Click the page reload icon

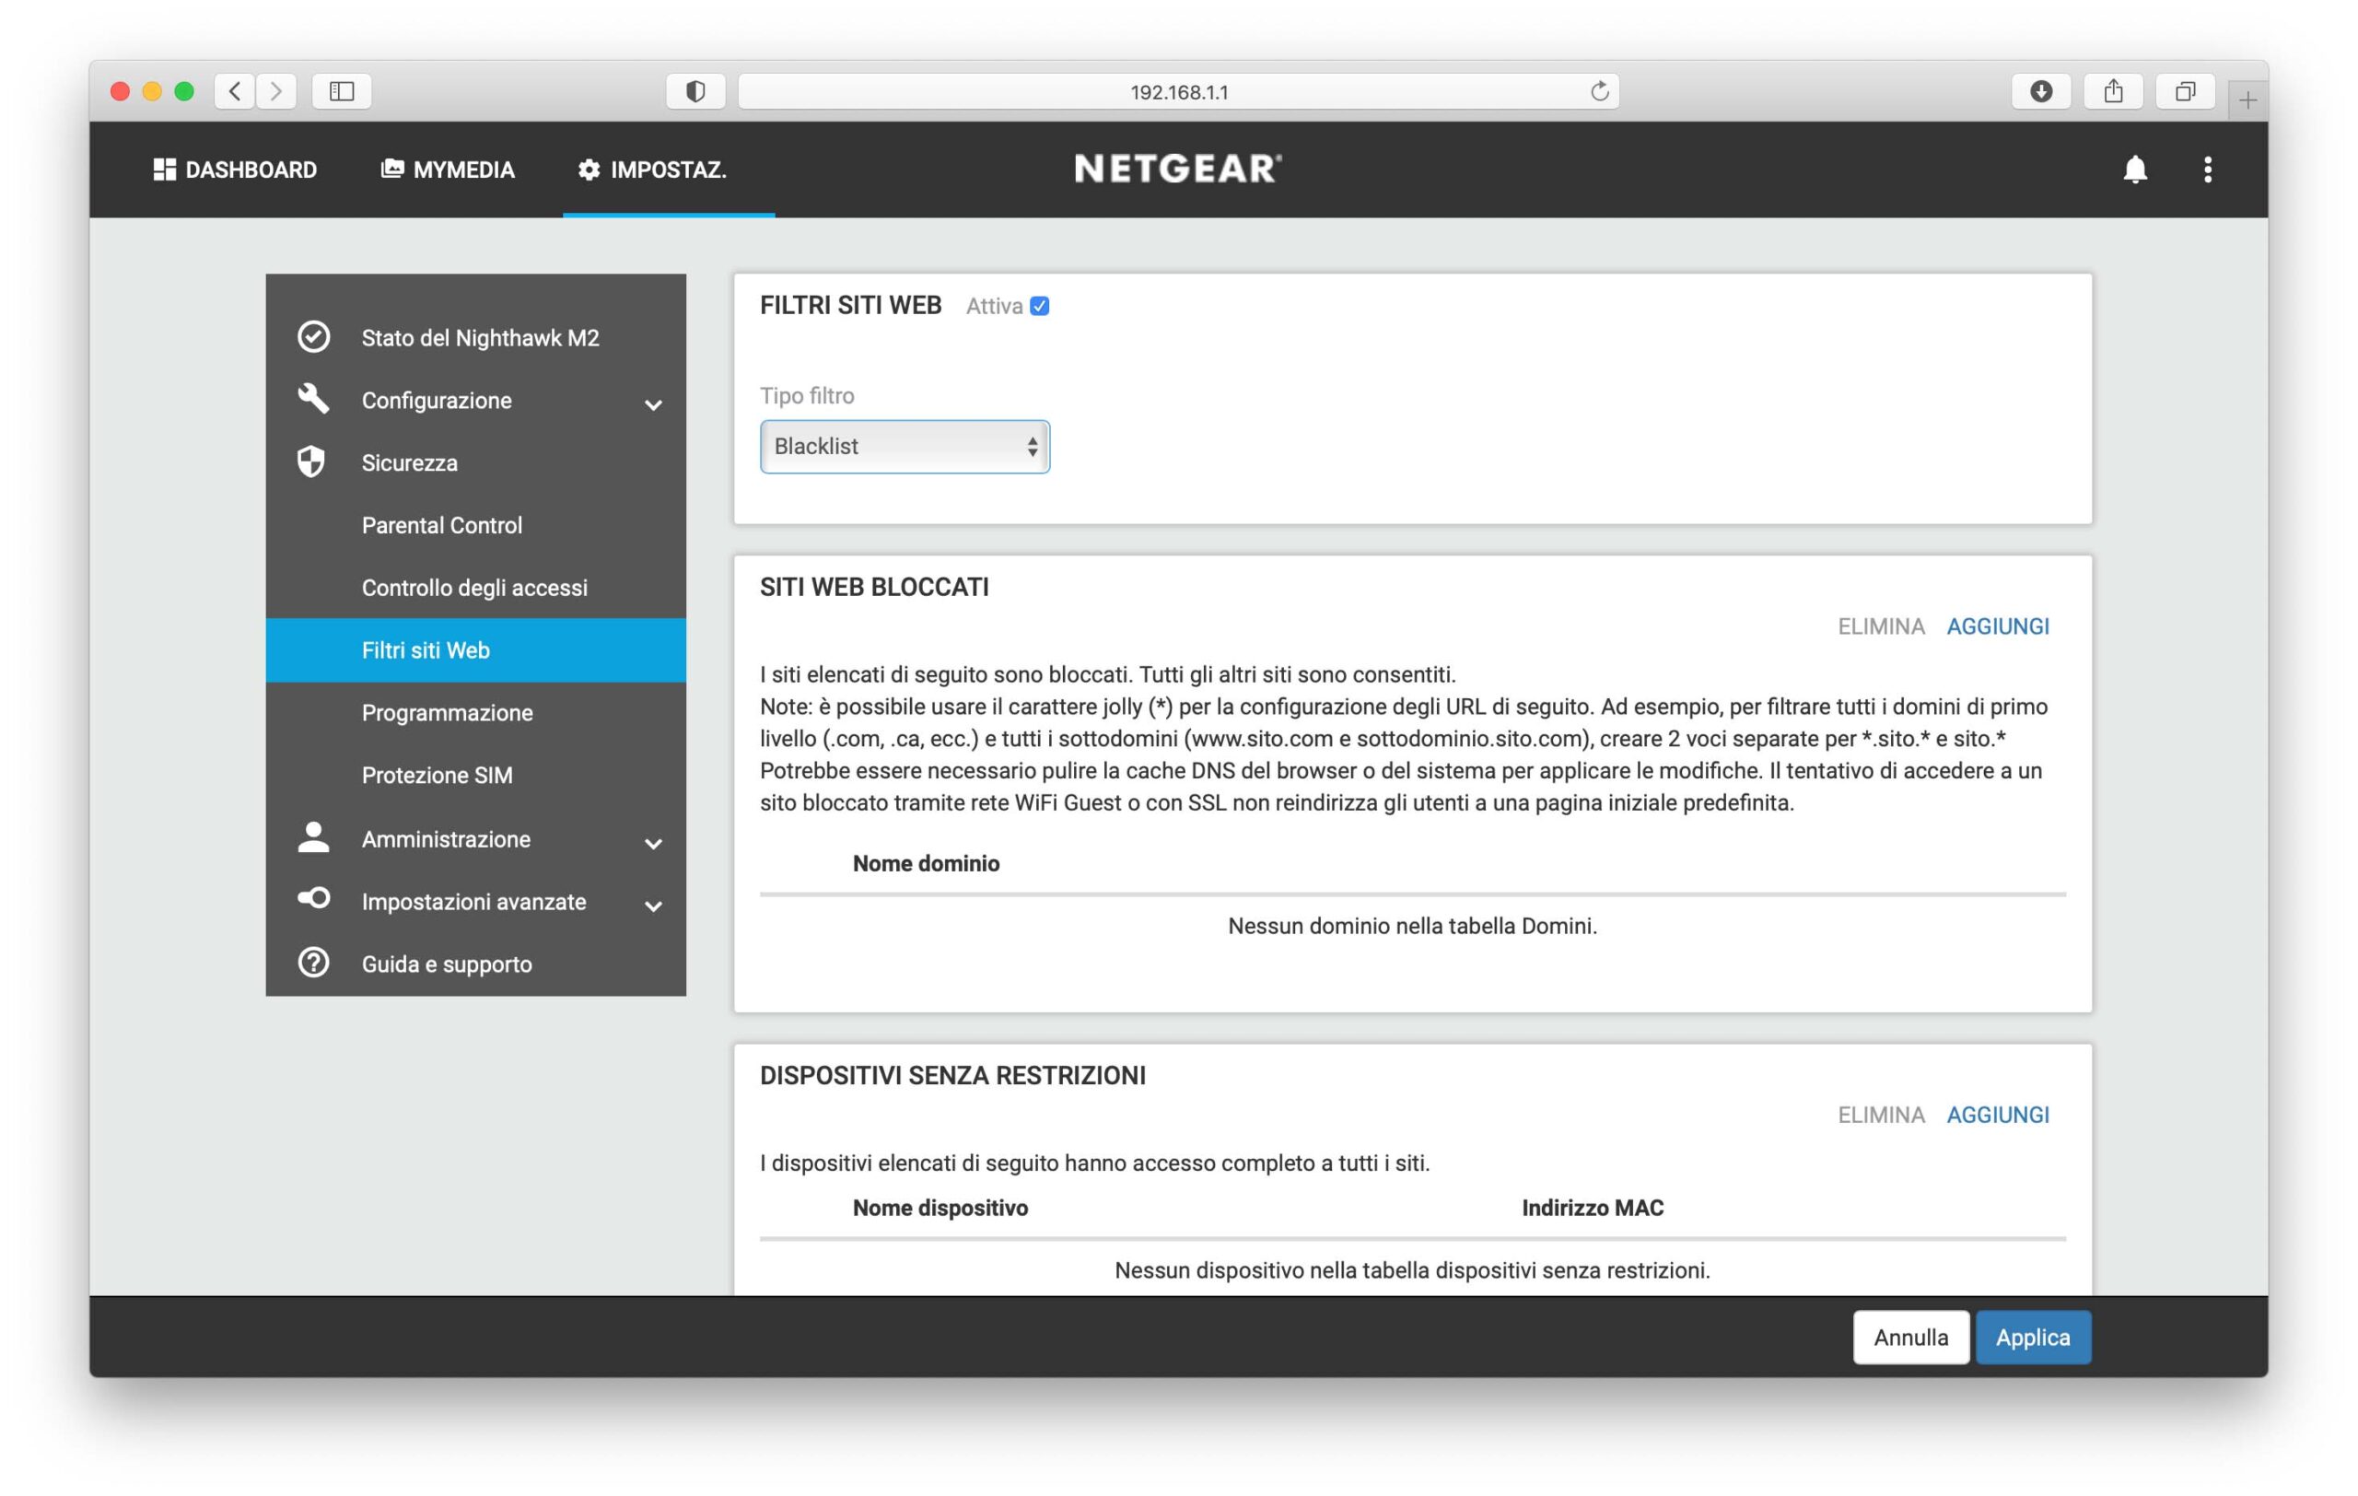(x=1598, y=91)
